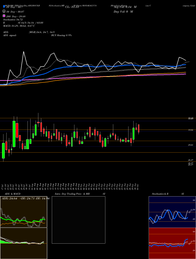Click the 'Avg Vol: 0.14 M' label
The image size is (196, 259).
click(125, 7)
